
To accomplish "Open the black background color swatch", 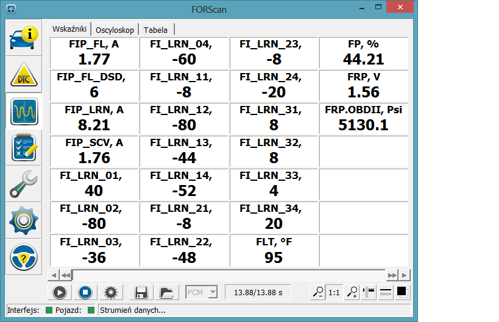I will coord(402,292).
